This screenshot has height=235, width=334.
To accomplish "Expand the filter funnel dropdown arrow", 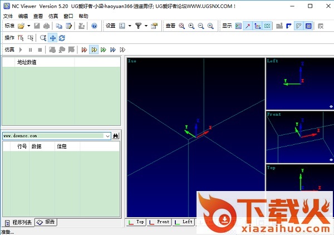I will tap(145, 26).
